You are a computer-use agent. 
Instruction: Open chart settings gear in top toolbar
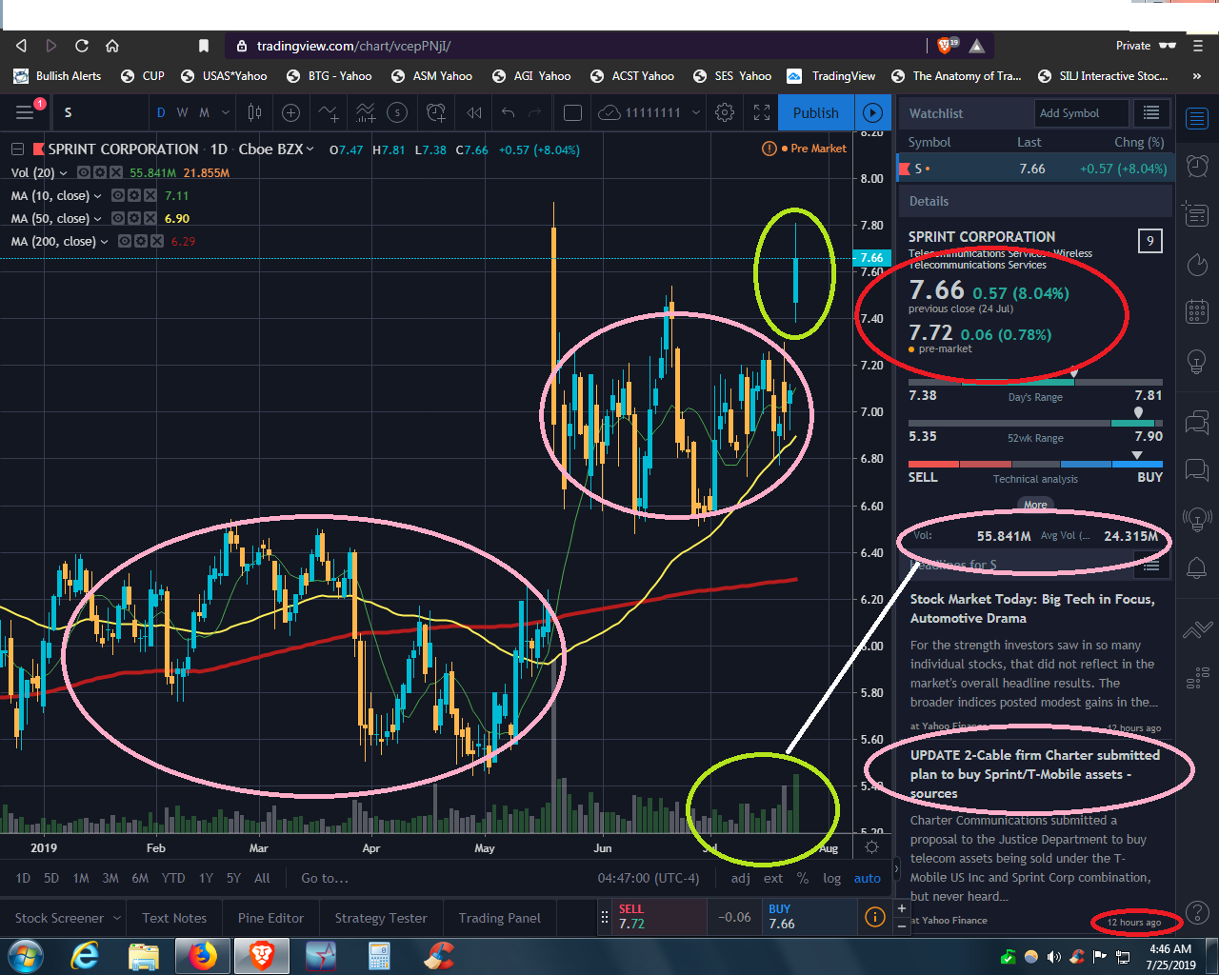[x=725, y=113]
